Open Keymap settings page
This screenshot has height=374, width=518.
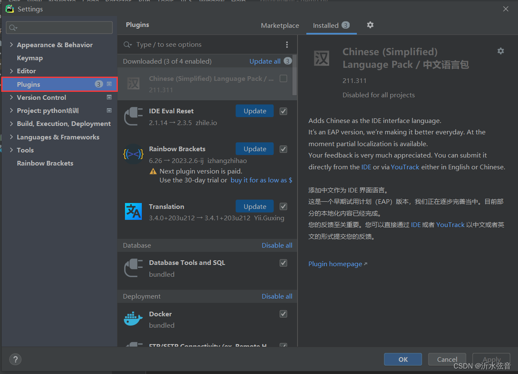30,58
